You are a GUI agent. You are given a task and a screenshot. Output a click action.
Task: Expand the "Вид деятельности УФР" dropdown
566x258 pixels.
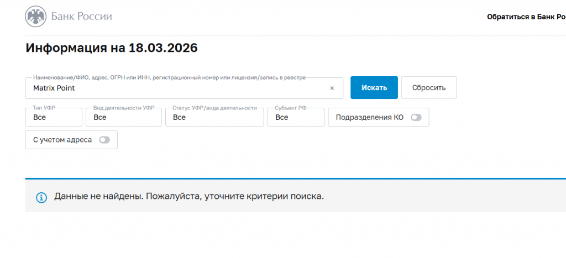pyautogui.click(x=124, y=118)
